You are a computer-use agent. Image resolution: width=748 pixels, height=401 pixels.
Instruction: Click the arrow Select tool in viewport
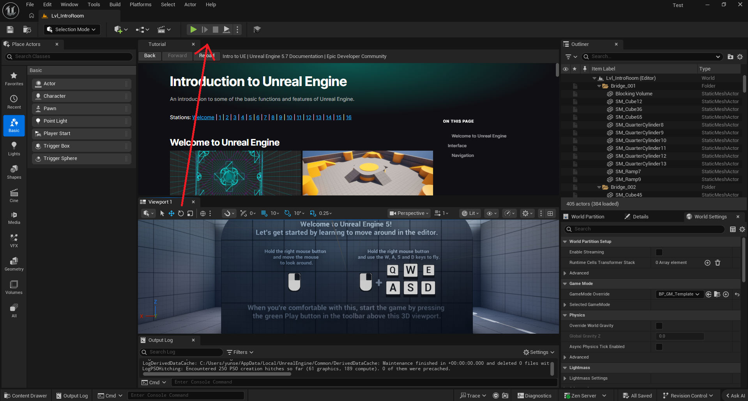click(162, 213)
